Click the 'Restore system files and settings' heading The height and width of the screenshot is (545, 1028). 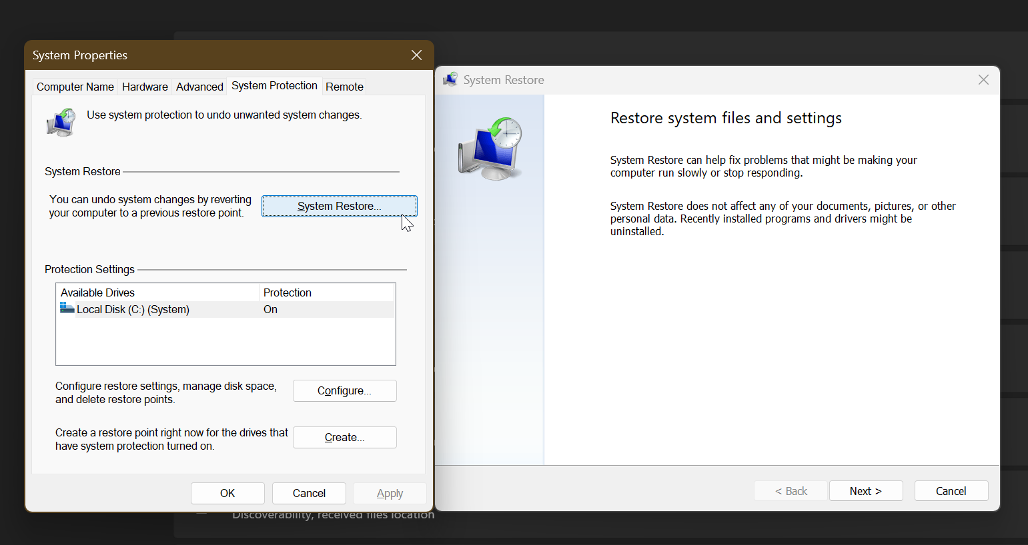tap(726, 118)
